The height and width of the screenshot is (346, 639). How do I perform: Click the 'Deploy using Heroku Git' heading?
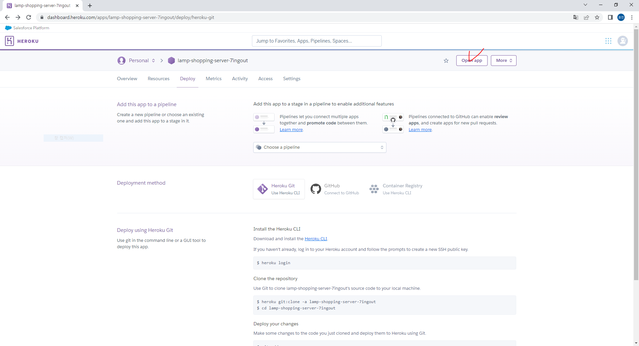coord(145,230)
